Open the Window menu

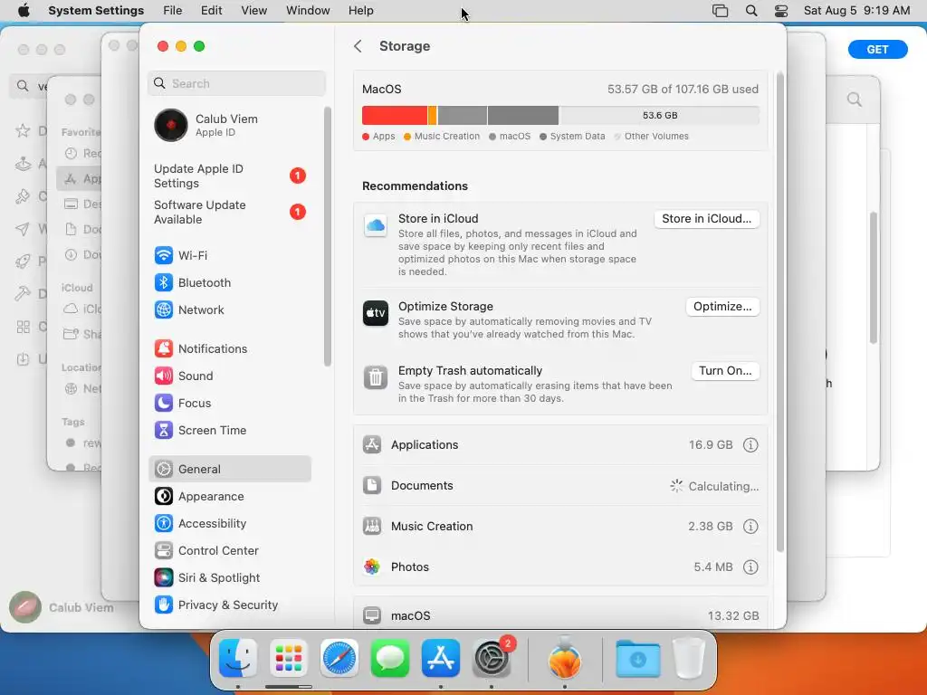point(308,11)
